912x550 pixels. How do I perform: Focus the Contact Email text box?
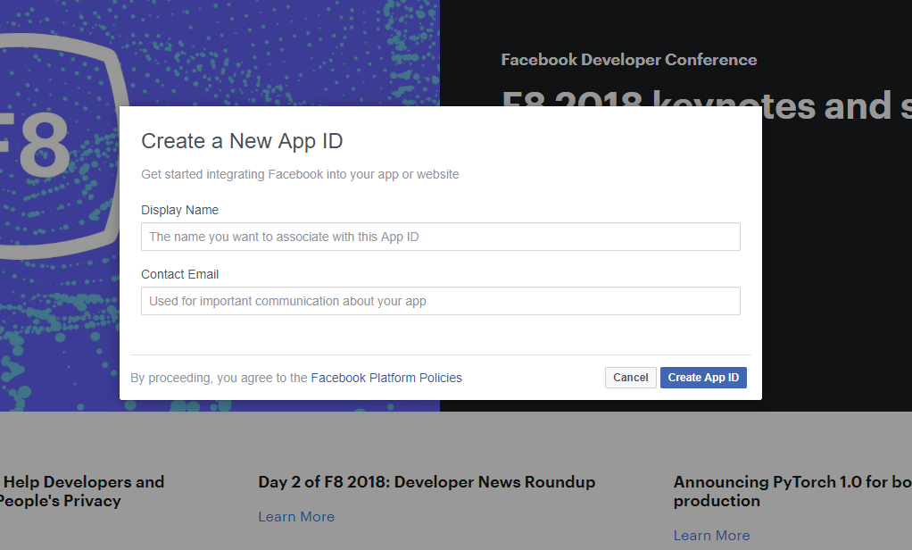[440, 301]
